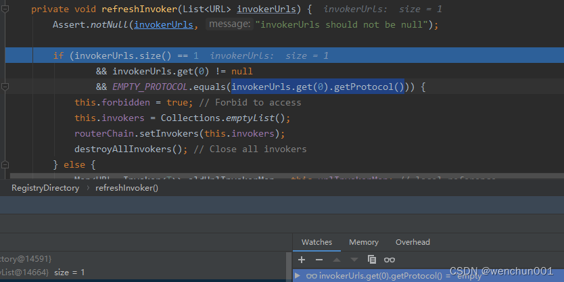This screenshot has width=564, height=282.
Task: Open the Overhead tab
Action: [413, 242]
